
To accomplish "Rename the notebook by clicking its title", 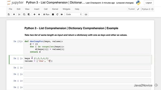I will [55, 2].
